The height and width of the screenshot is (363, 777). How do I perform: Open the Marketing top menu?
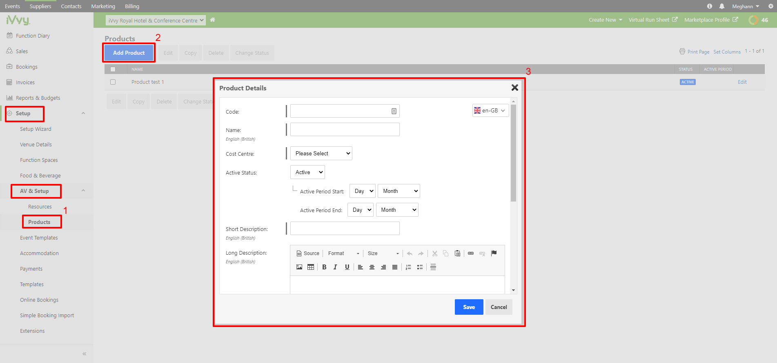103,6
